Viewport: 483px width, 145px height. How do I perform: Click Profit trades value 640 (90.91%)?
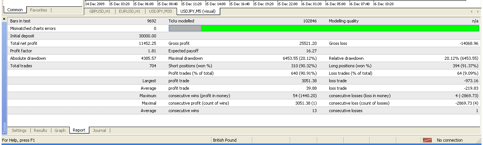(303, 73)
